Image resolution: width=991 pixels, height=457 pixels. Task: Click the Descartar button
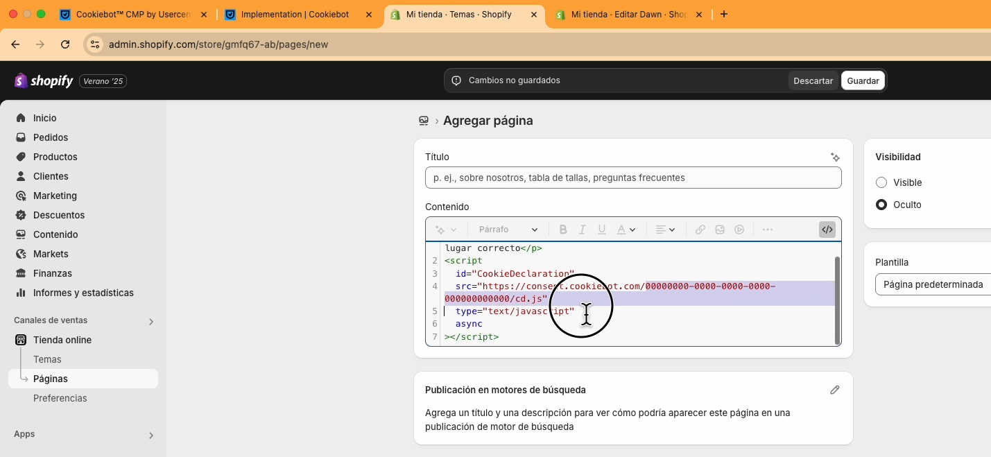[813, 80]
